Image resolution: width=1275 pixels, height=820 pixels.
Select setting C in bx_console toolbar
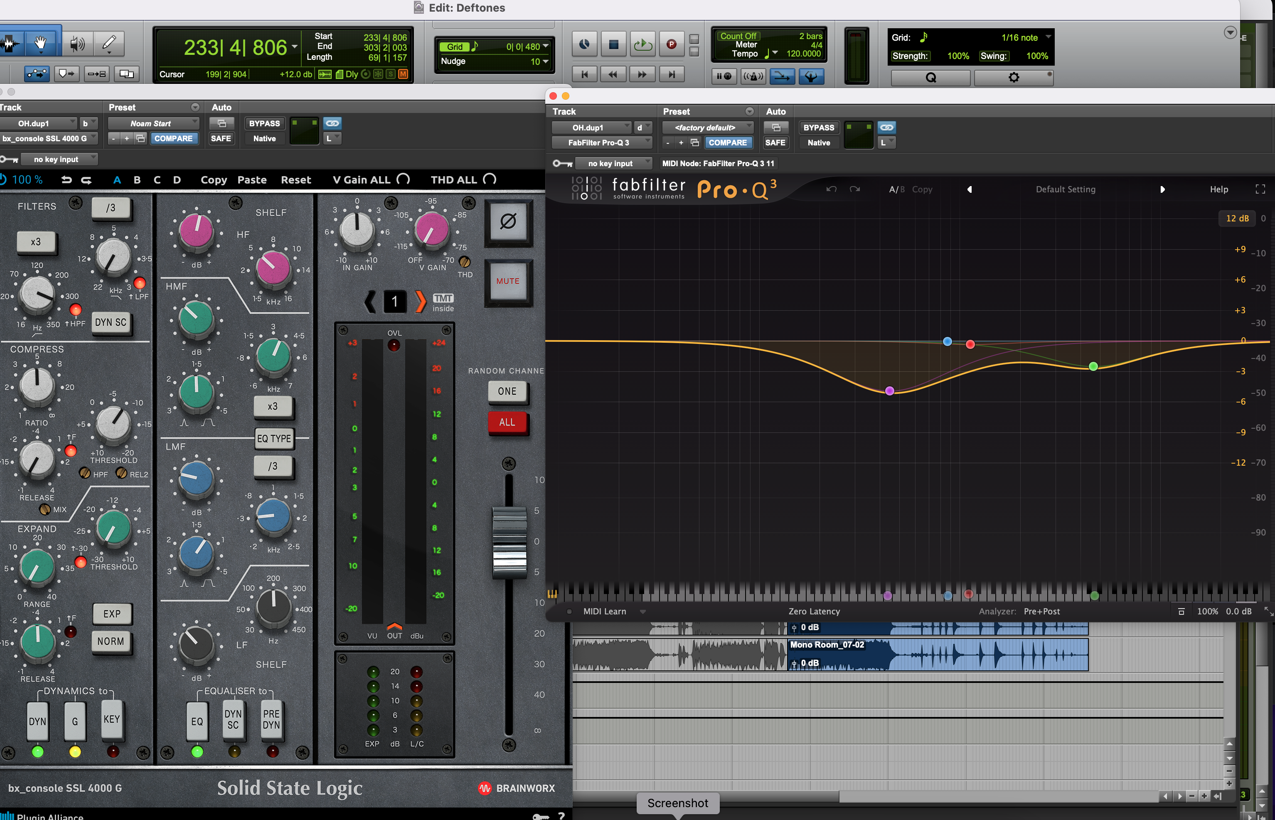pyautogui.click(x=157, y=180)
